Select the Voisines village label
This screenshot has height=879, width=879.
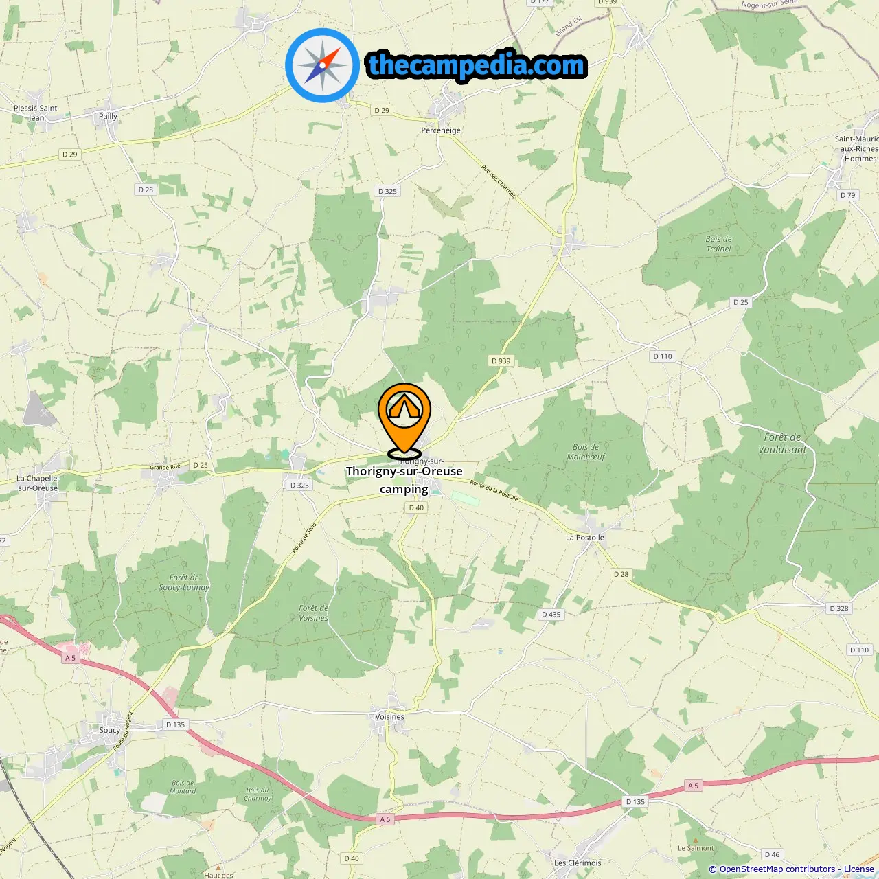pos(389,716)
